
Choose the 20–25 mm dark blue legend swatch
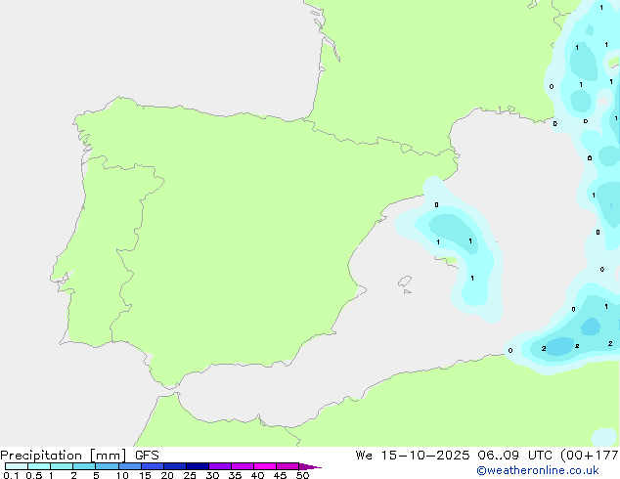coord(175,466)
